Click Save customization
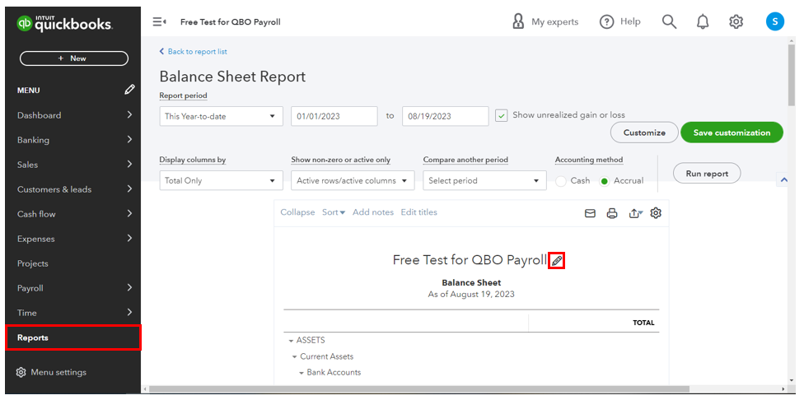 point(732,133)
